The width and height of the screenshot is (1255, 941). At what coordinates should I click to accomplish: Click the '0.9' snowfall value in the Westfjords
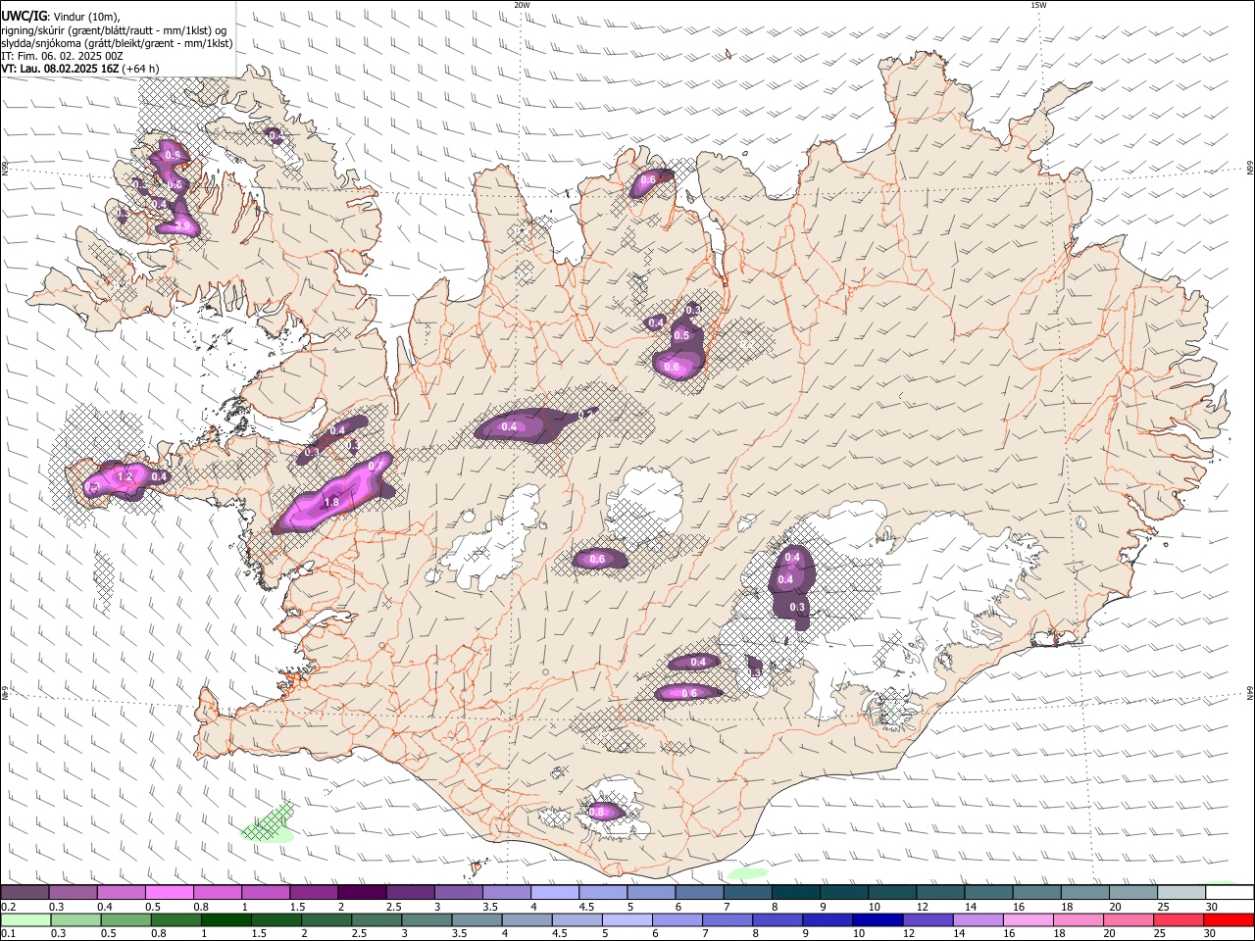point(182,226)
